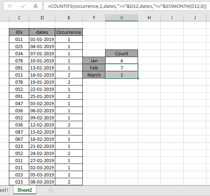The height and width of the screenshot is (196, 210).
Task: Select date cell 27-02-2019
Action: 42,160
